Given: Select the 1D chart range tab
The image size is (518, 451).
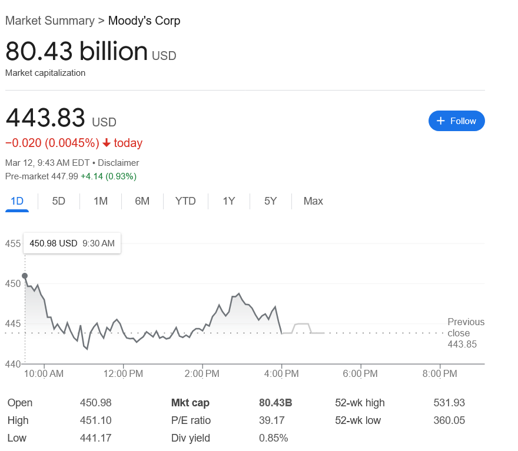Looking at the screenshot, I should (x=17, y=201).
